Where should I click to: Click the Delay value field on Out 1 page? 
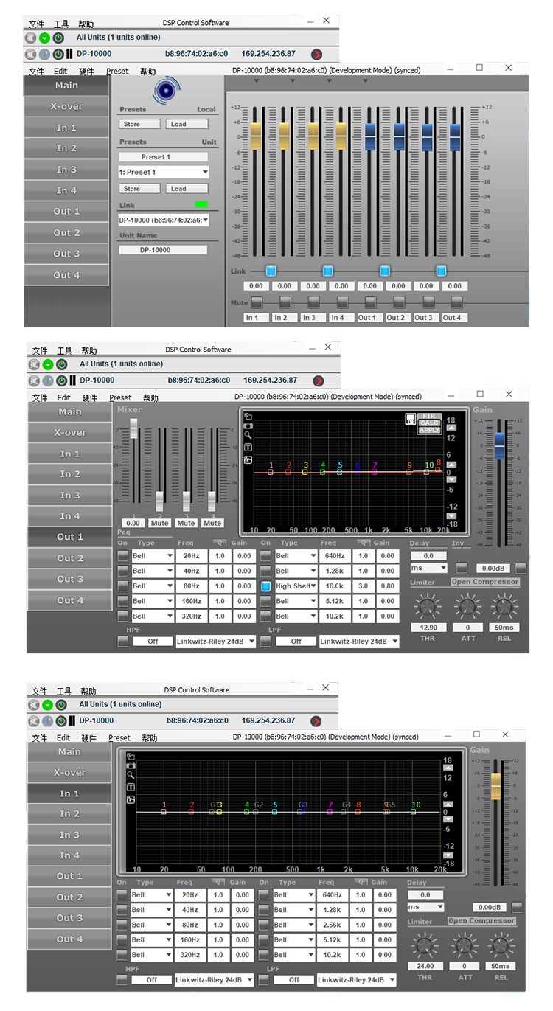429,556
